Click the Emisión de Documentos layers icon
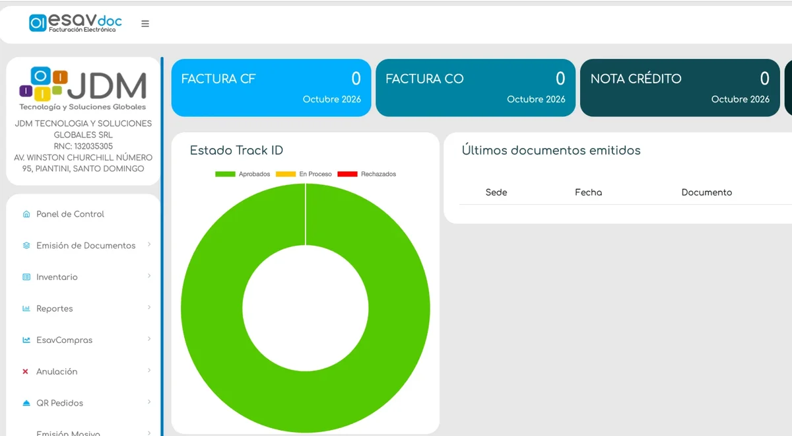 [26, 245]
